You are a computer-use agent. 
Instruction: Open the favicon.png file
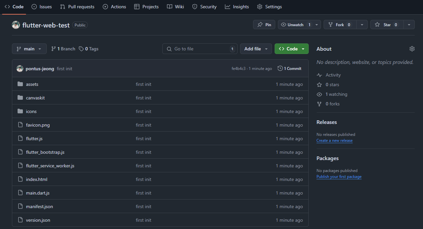point(38,125)
